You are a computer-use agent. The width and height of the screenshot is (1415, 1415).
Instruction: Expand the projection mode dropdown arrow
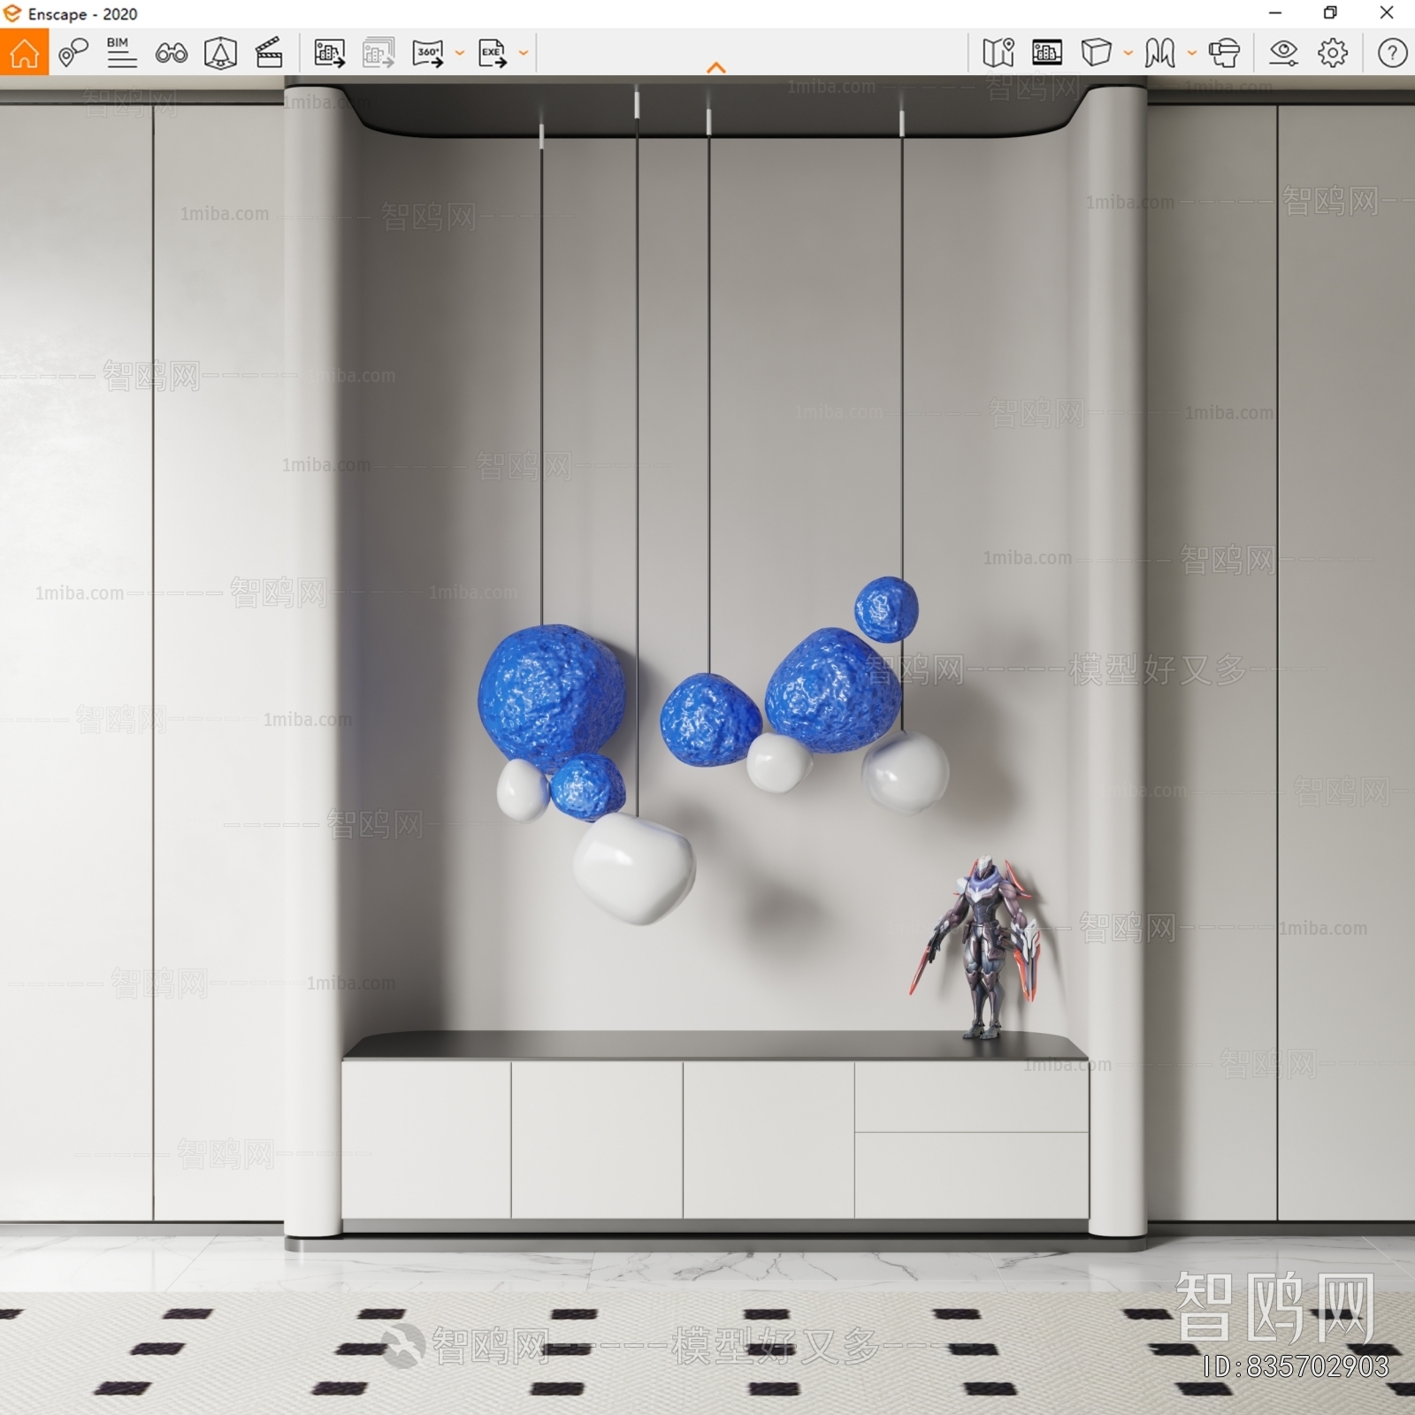1128,53
